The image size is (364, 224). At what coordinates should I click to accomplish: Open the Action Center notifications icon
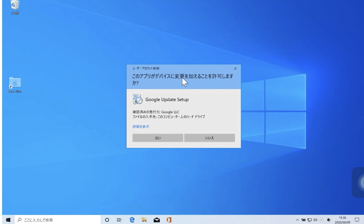click(357, 220)
